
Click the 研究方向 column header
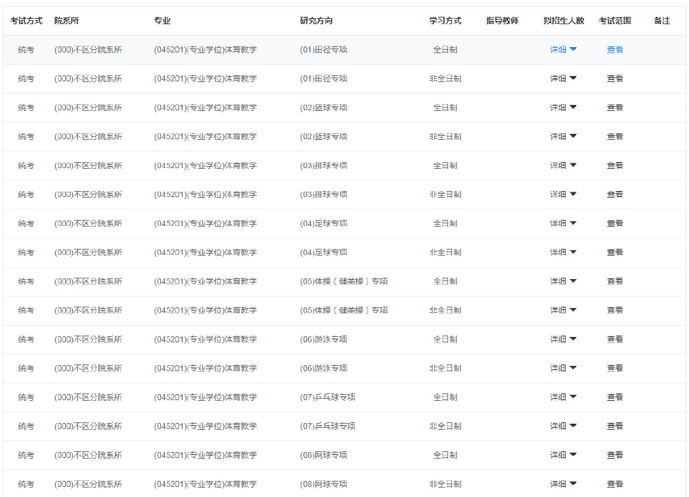[x=316, y=21]
